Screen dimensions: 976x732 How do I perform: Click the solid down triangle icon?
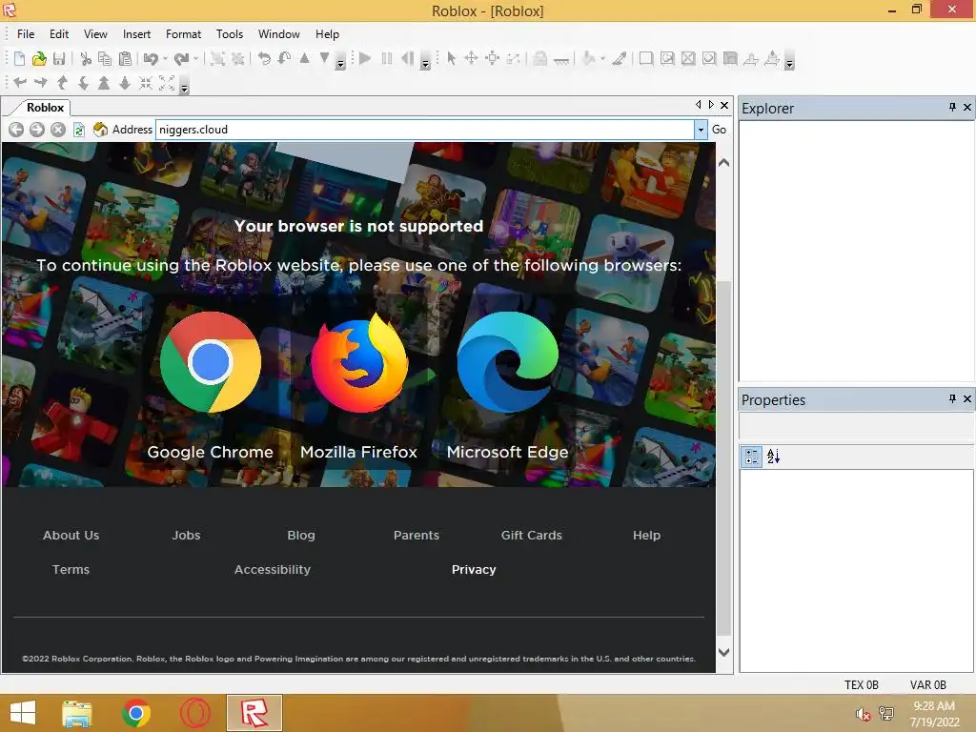coord(324,58)
